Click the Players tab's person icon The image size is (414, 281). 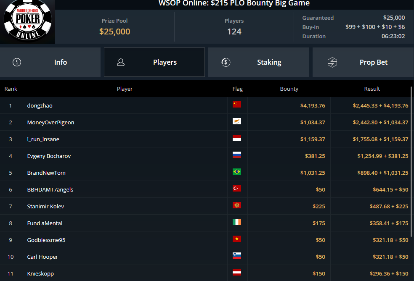click(121, 62)
